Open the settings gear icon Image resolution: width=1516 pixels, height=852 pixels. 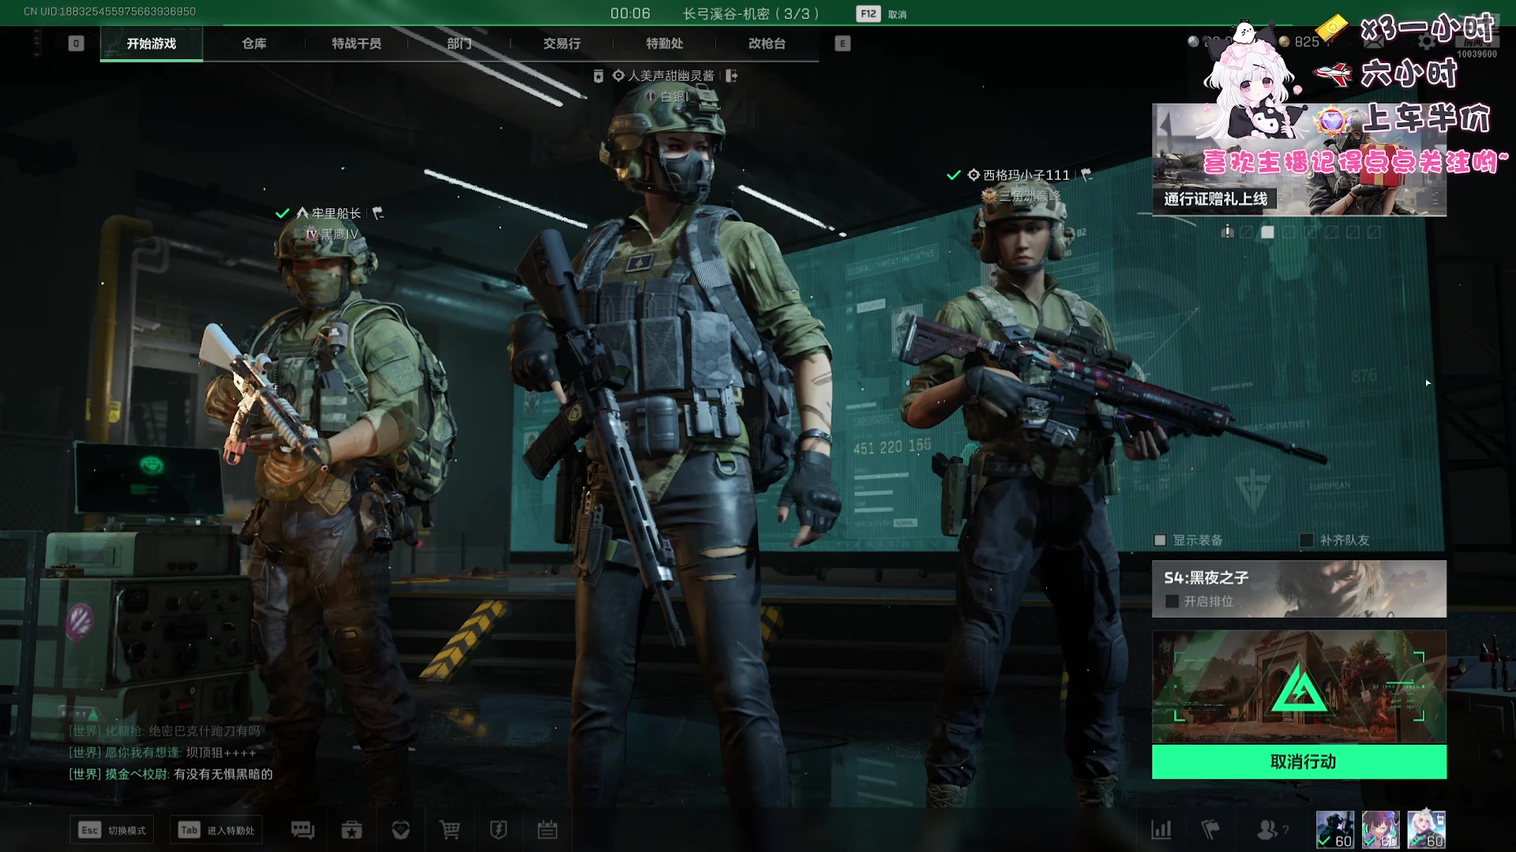pos(1426,41)
